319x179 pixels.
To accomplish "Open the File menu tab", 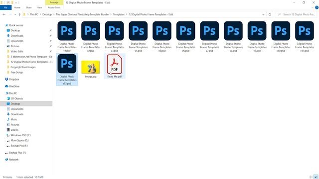I will [5, 7].
